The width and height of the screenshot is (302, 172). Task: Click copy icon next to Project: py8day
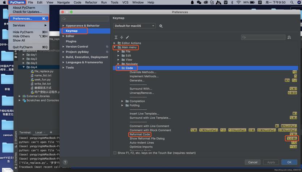coord(107,52)
